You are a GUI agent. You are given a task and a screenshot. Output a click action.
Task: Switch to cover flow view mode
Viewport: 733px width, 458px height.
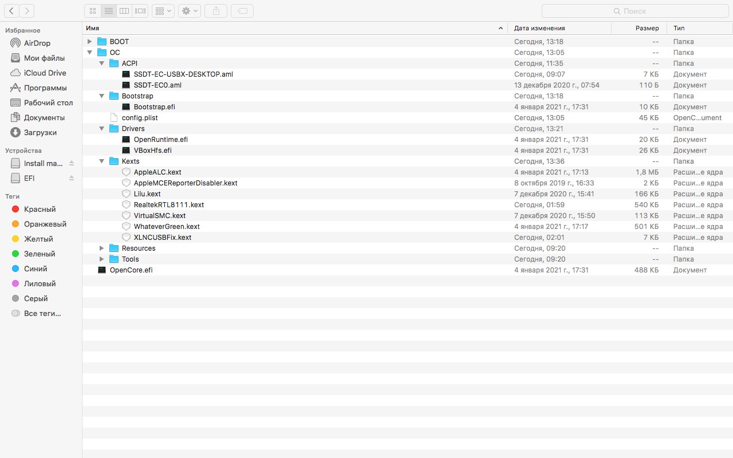tap(140, 10)
